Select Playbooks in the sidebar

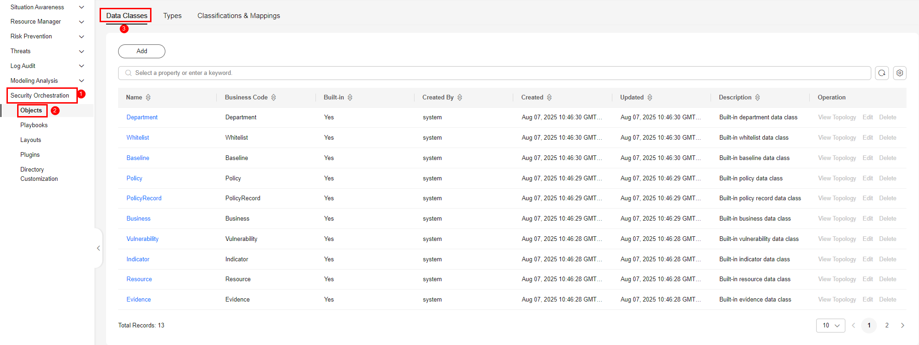tap(34, 125)
